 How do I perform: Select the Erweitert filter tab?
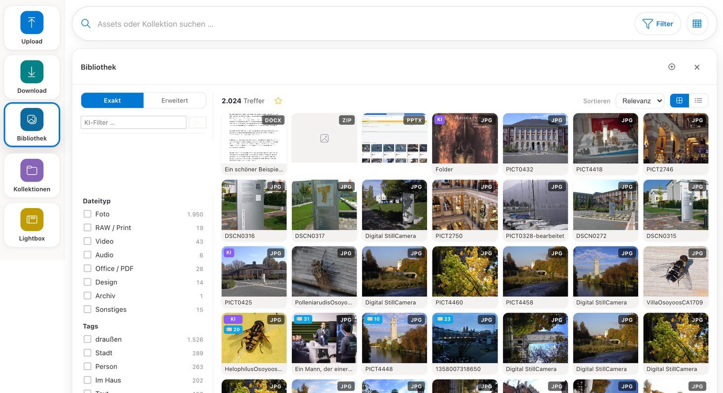click(175, 100)
